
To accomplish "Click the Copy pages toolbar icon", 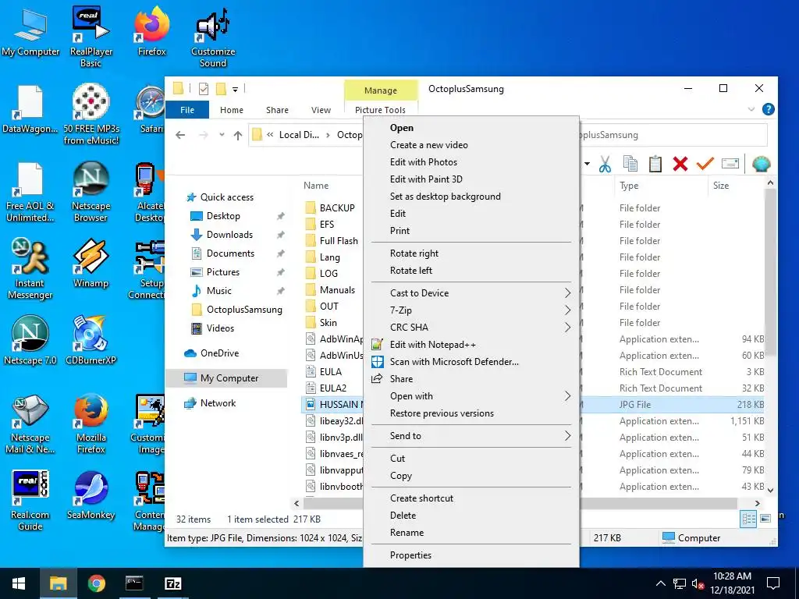I will click(630, 164).
